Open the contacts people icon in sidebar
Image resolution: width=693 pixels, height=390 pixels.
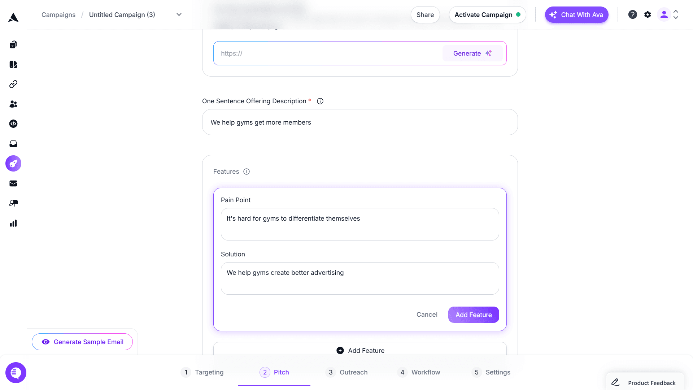13,104
